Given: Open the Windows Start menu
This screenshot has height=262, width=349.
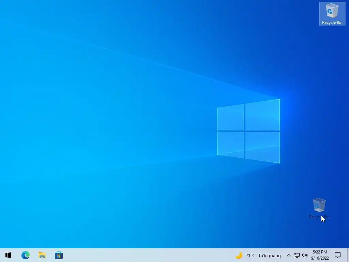Looking at the screenshot, I should click(x=8, y=255).
